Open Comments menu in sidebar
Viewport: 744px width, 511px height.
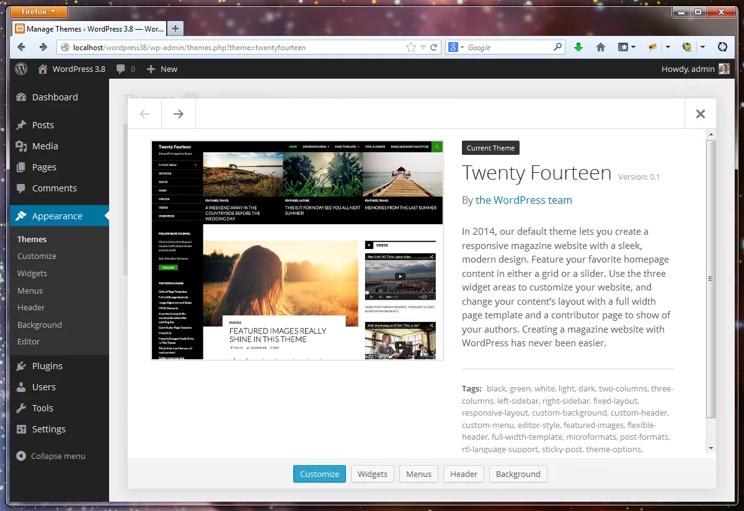60,188
